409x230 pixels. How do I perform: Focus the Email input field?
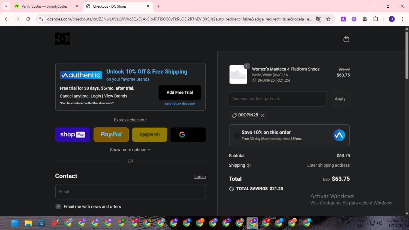[x=130, y=192]
